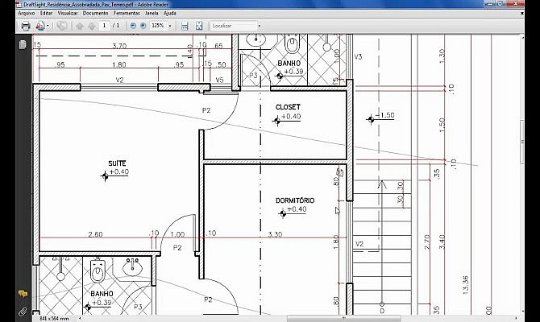Screen dimensions: 540x322
Task: Zoom in with plus button
Action: pos(143,26)
